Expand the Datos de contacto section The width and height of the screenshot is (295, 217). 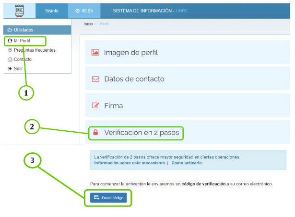tap(188, 79)
